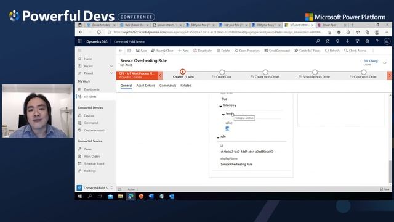Image resolution: width=394 pixels, height=222 pixels.
Task: Click the Deactivate command
Action: tap(203, 51)
